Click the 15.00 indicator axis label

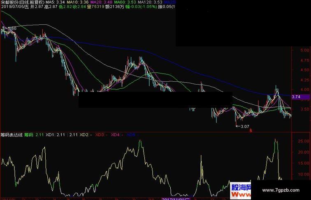click(x=304, y=163)
